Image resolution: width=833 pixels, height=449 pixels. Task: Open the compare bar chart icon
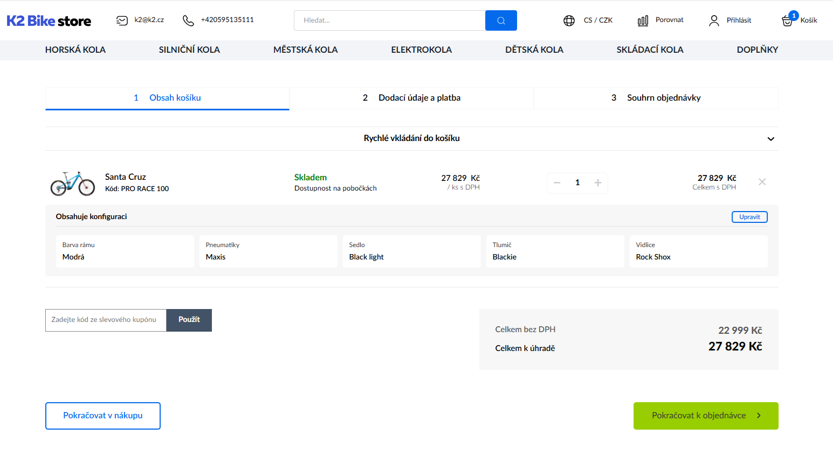pyautogui.click(x=643, y=20)
